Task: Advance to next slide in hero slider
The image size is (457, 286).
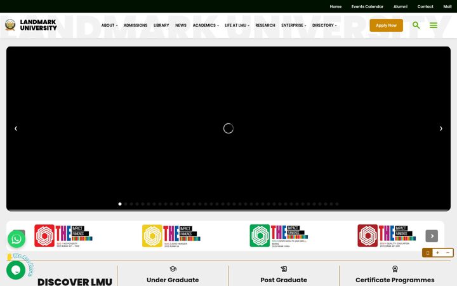Action: [441, 128]
